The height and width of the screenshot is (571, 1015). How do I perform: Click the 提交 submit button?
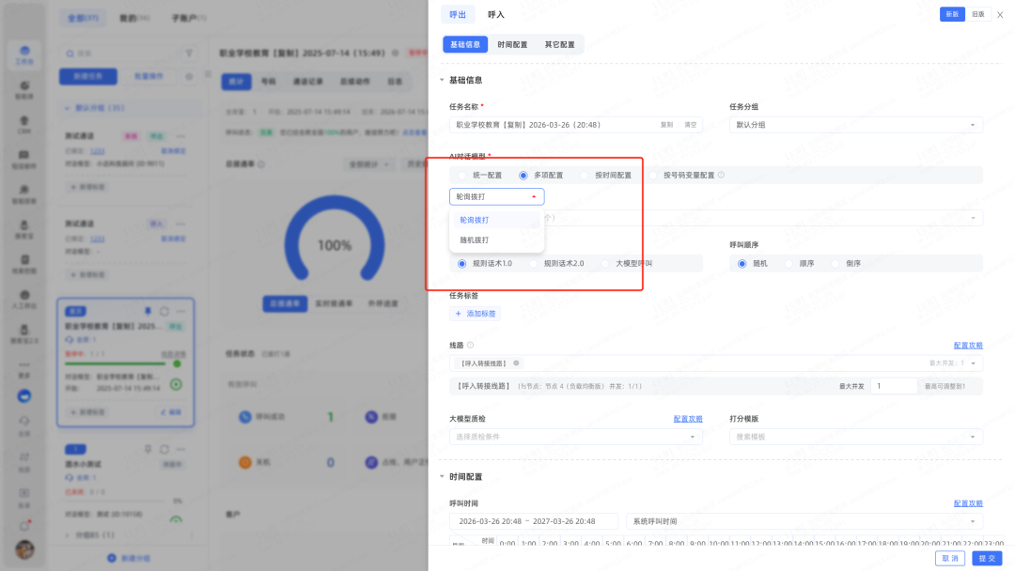[986, 558]
